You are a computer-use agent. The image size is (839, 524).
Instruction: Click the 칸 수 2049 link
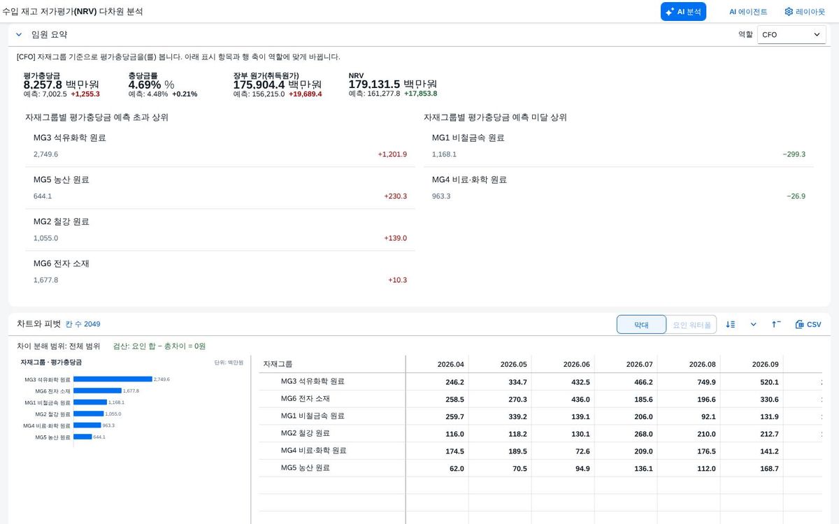pos(83,324)
